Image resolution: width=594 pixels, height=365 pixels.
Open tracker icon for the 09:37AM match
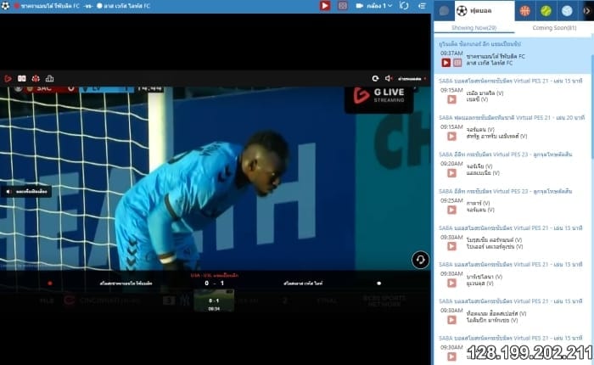point(457,63)
